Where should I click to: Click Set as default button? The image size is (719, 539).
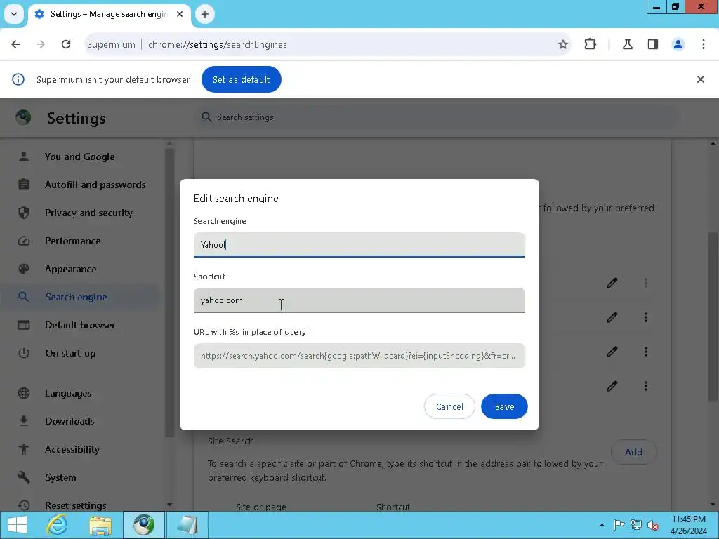[x=242, y=79]
